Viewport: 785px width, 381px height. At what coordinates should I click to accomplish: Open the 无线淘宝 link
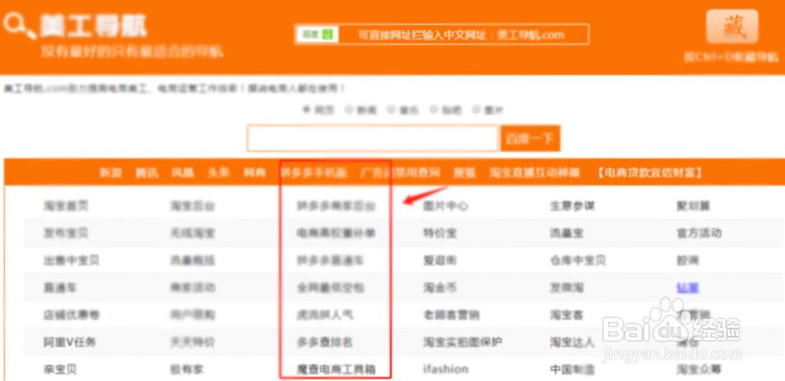coord(192,233)
